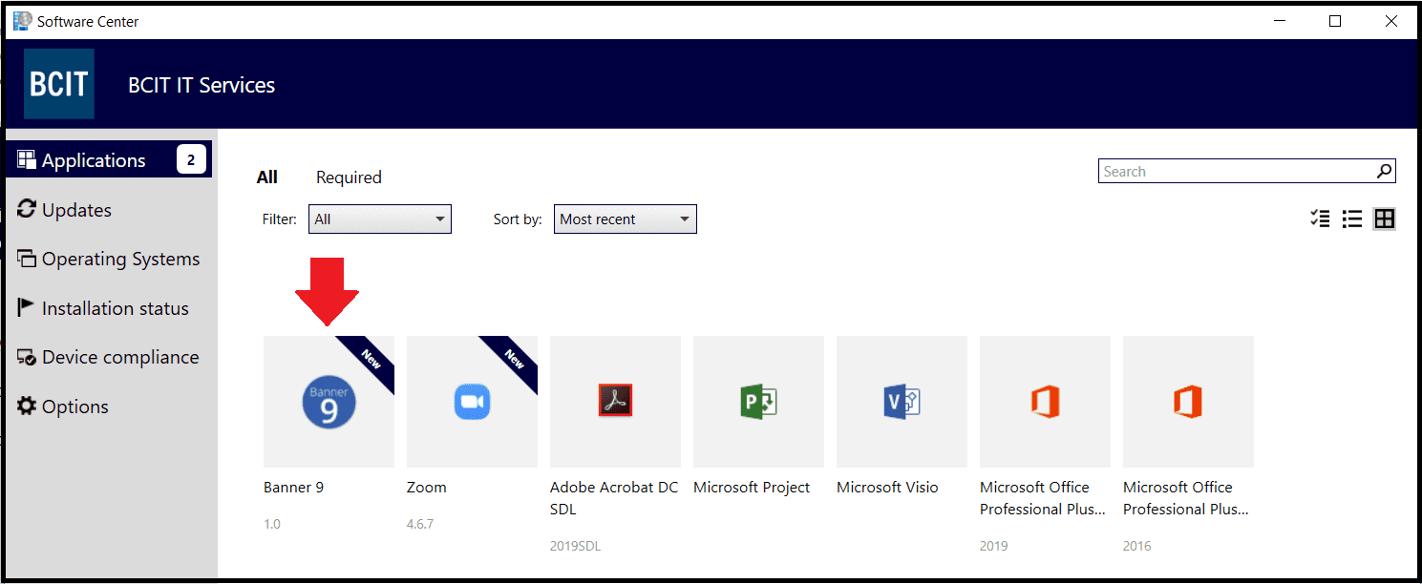Open the Filter dropdown
The image size is (1422, 584).
tap(379, 219)
